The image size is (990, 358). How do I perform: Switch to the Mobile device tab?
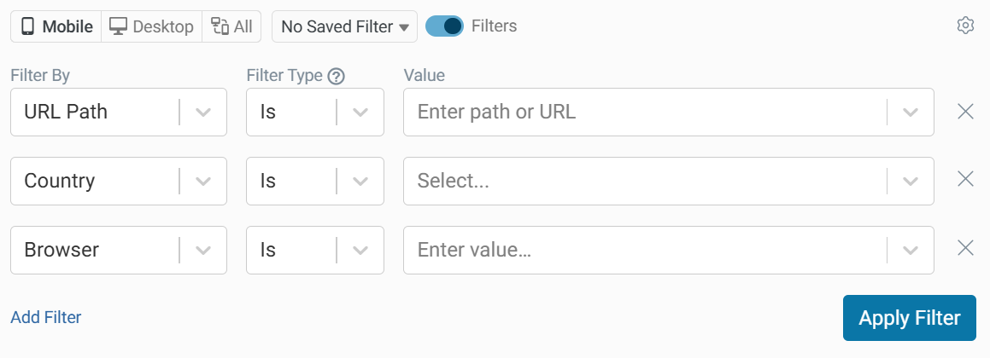click(x=56, y=26)
